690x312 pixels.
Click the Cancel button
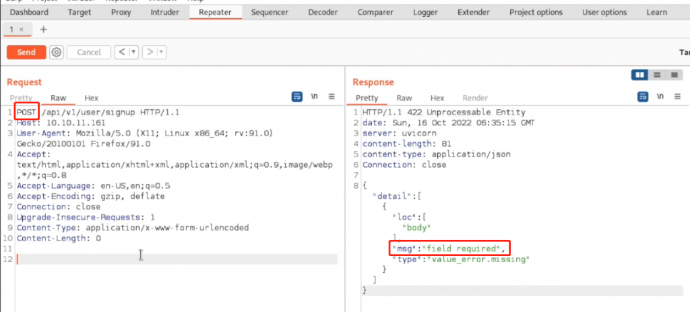coord(89,53)
